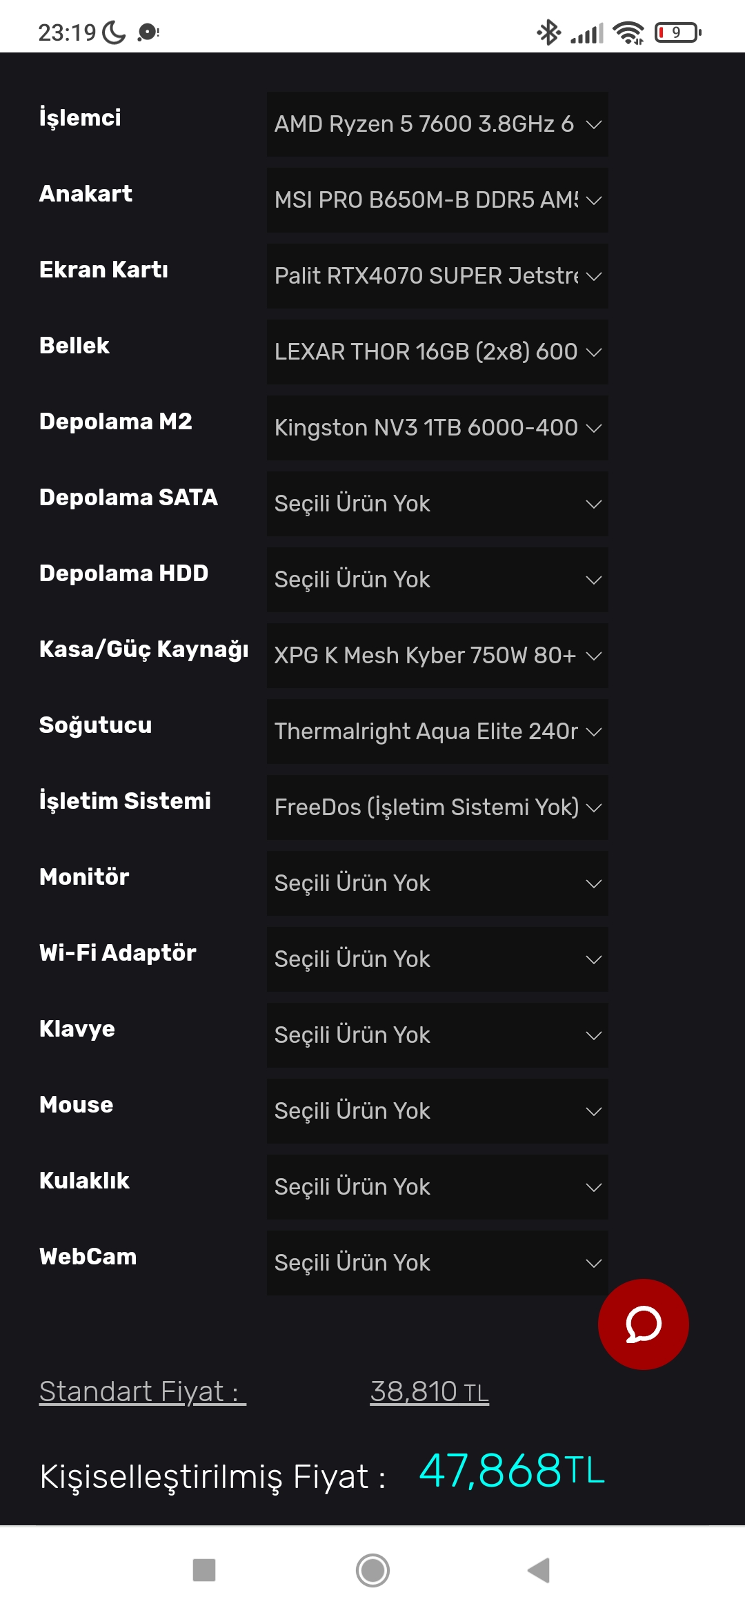Tap the recent apps square button

click(x=204, y=1570)
